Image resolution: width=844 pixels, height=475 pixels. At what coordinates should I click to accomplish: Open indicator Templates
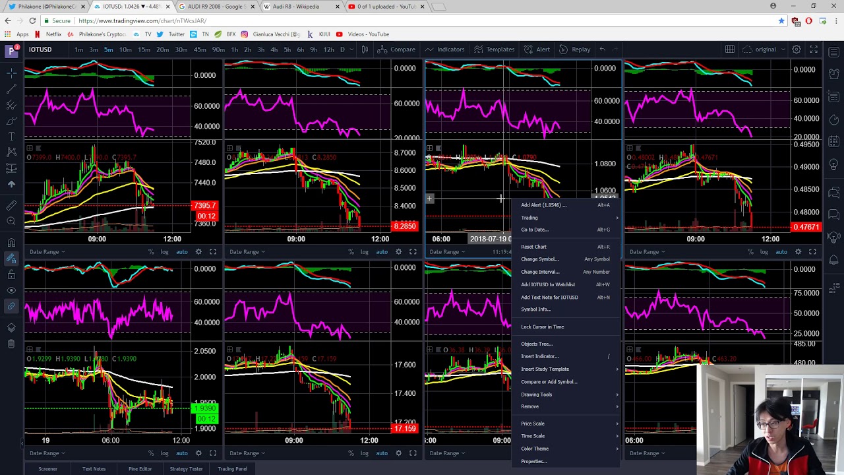(x=494, y=49)
